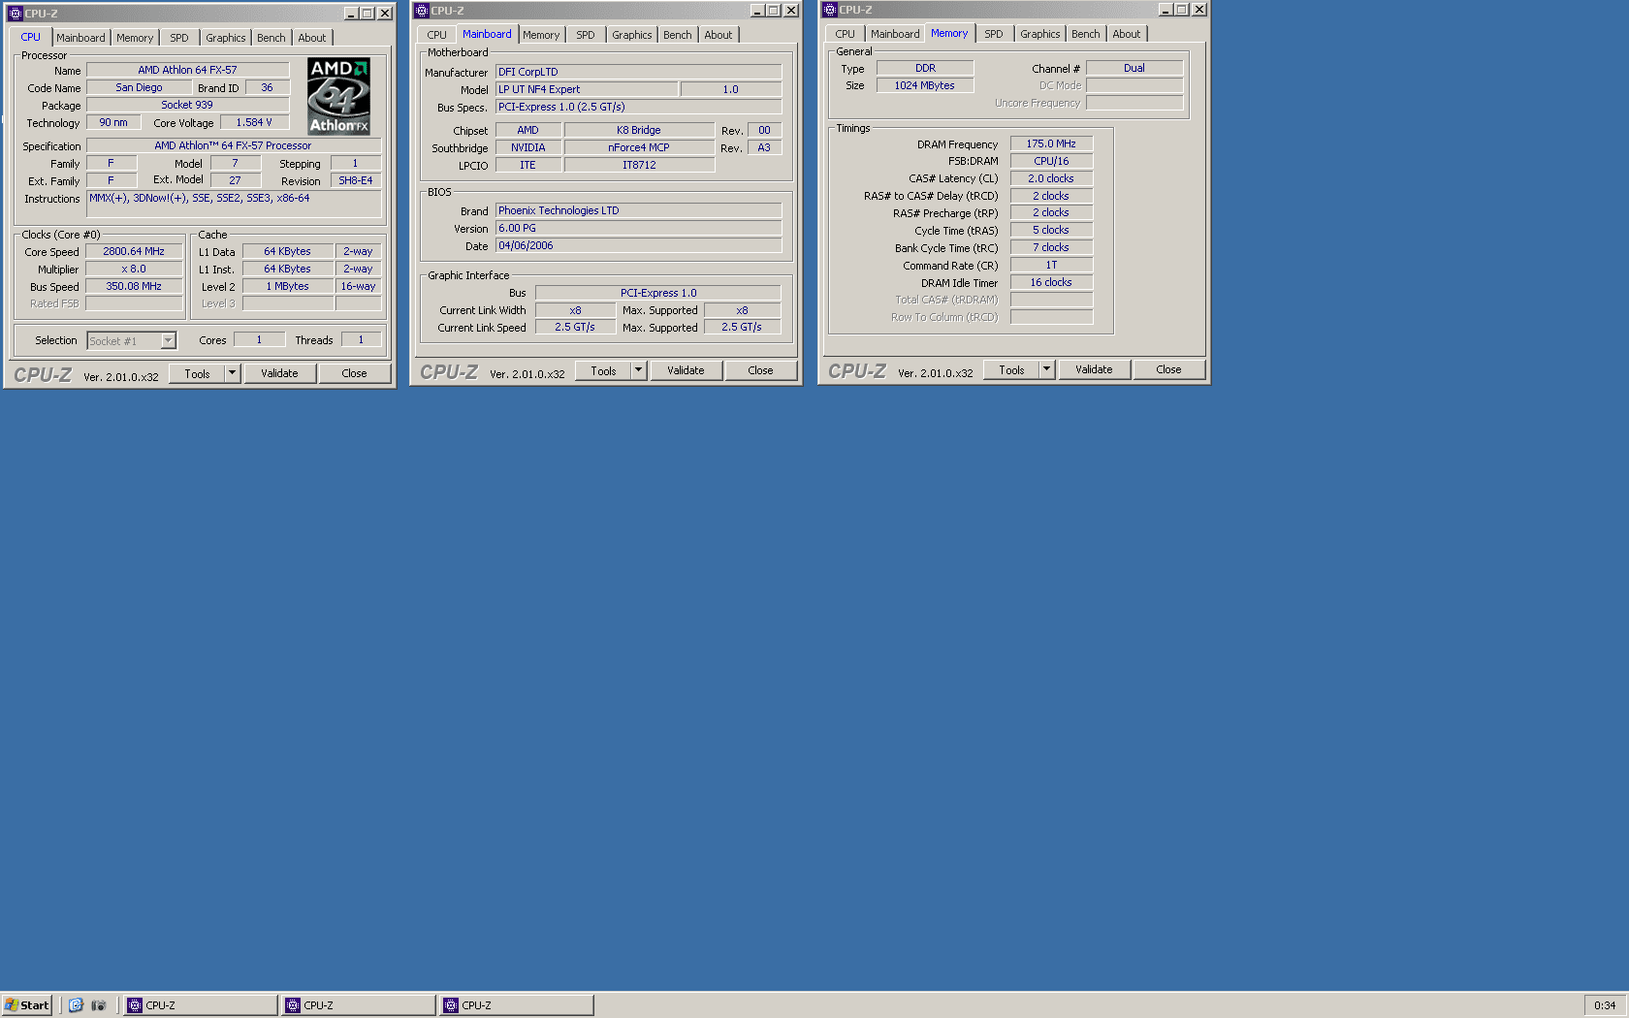Click the taskbar clock showing 0:34
Image resolution: width=1629 pixels, height=1018 pixels.
pyautogui.click(x=1605, y=1005)
